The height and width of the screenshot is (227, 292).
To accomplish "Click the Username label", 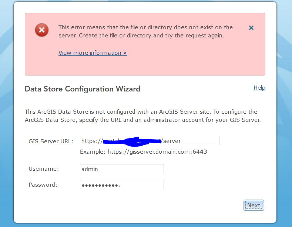I will pyautogui.click(x=44, y=168).
